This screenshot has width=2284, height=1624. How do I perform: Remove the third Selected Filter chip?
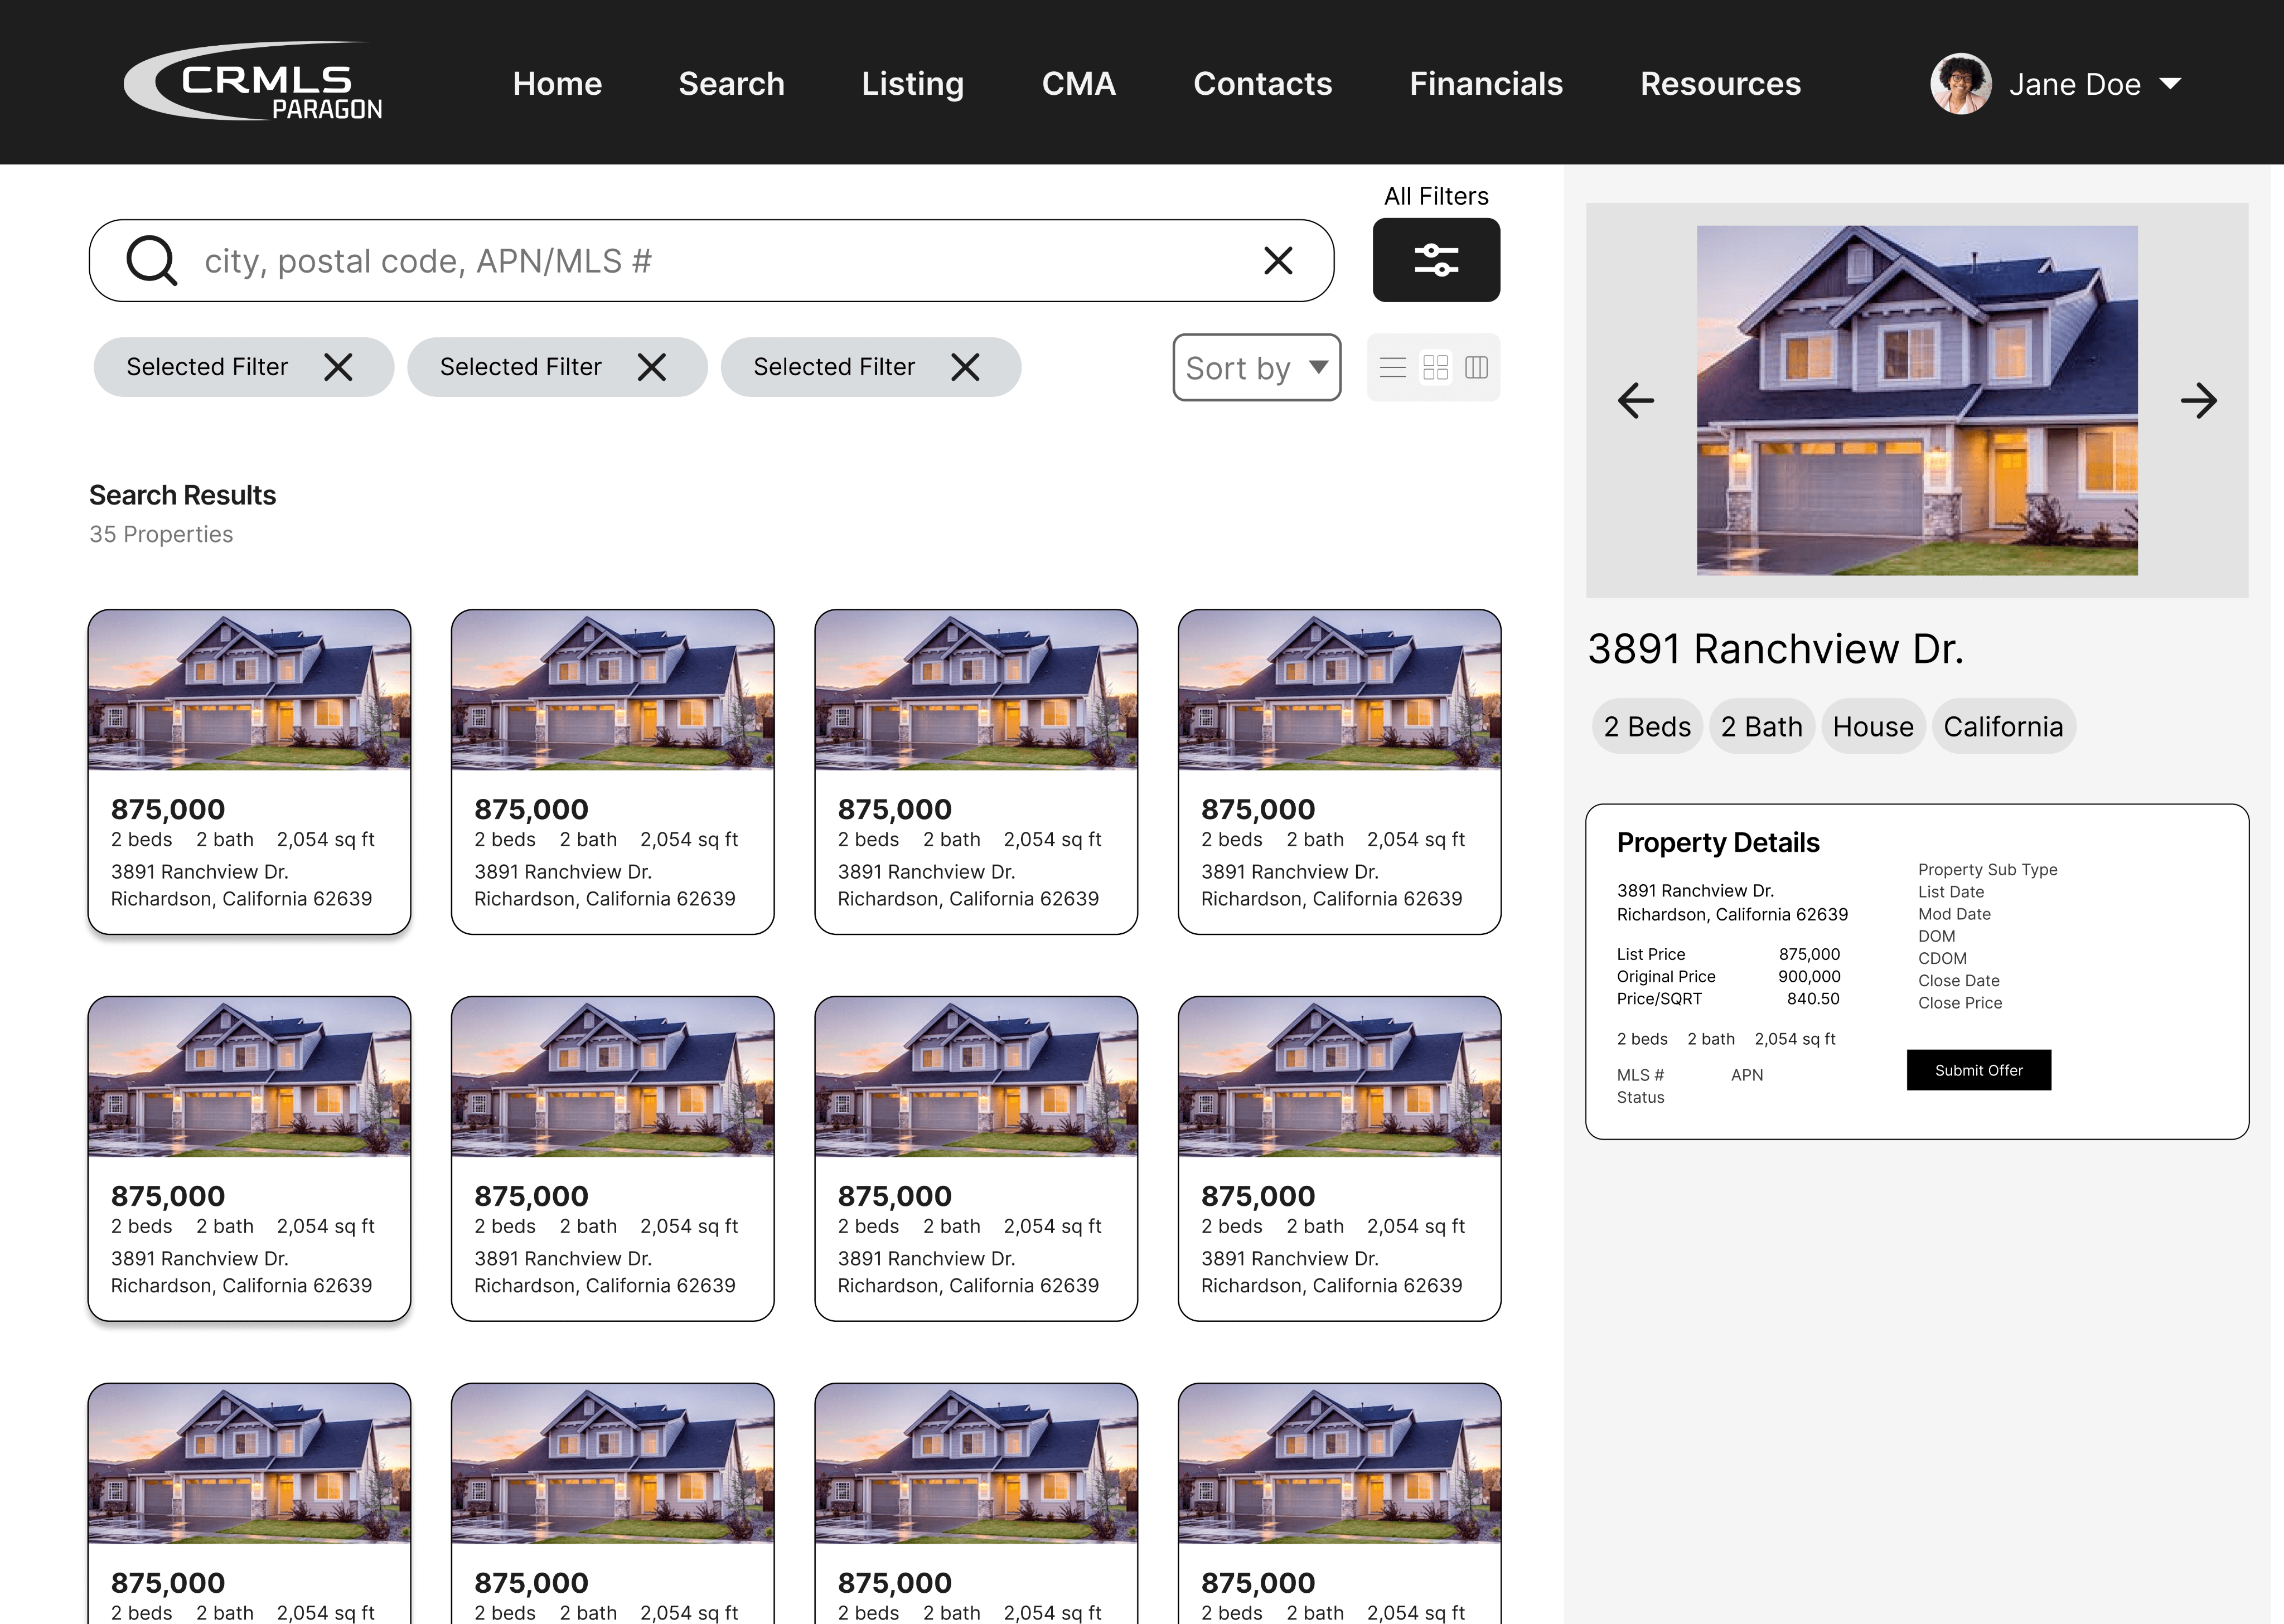click(965, 367)
